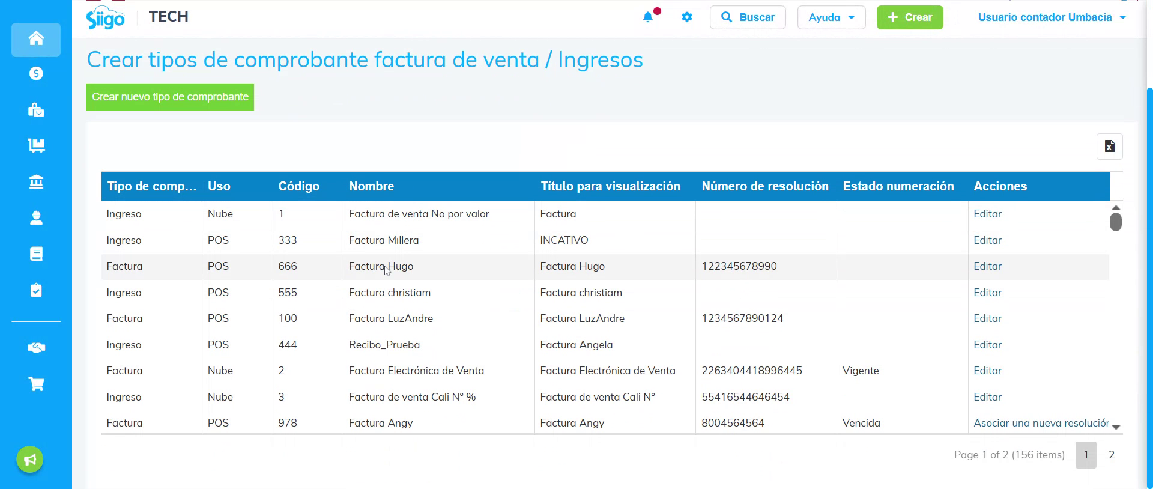Open the shopping bag purchases icon in sidebar

point(36,110)
